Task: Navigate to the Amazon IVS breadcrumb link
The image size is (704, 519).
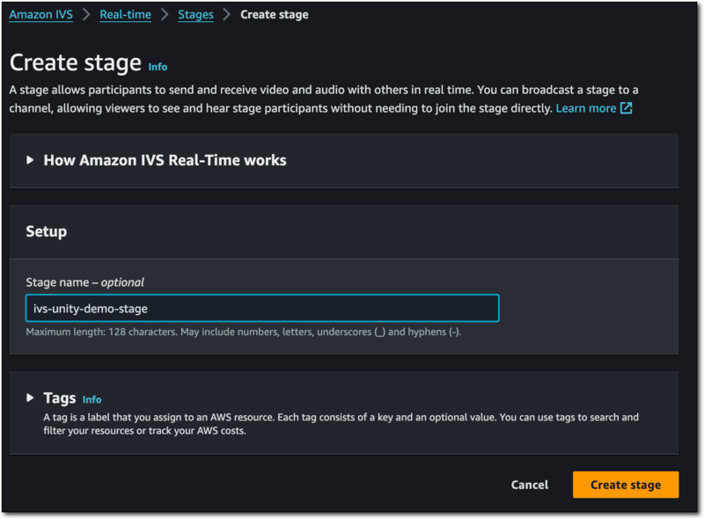Action: [x=40, y=14]
